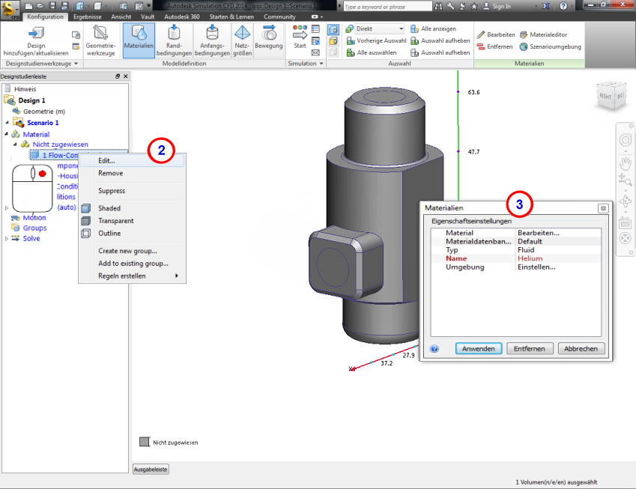Select the Groups tree item

pyautogui.click(x=34, y=228)
